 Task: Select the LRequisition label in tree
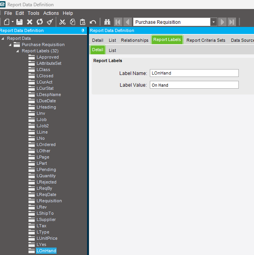point(49,201)
